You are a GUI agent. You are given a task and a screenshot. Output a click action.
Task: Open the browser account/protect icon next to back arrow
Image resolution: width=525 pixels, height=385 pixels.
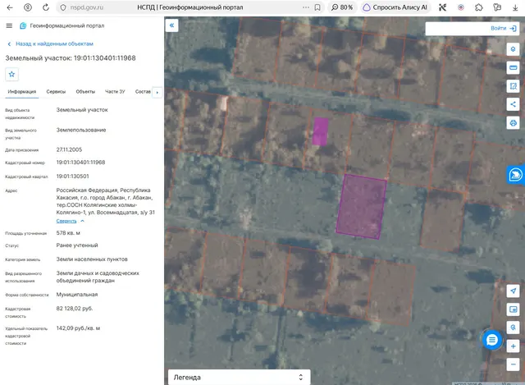pyautogui.click(x=28, y=7)
